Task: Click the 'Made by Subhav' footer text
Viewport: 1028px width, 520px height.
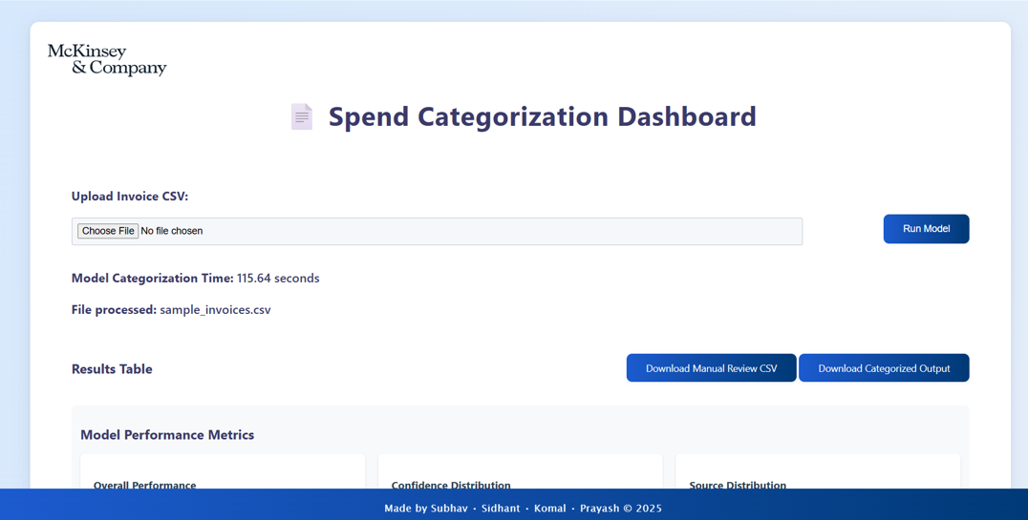Action: [426, 509]
